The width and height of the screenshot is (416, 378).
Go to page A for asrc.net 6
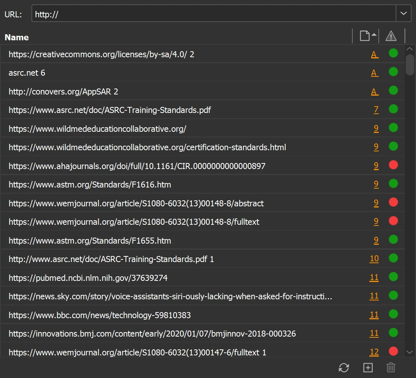coord(375,73)
